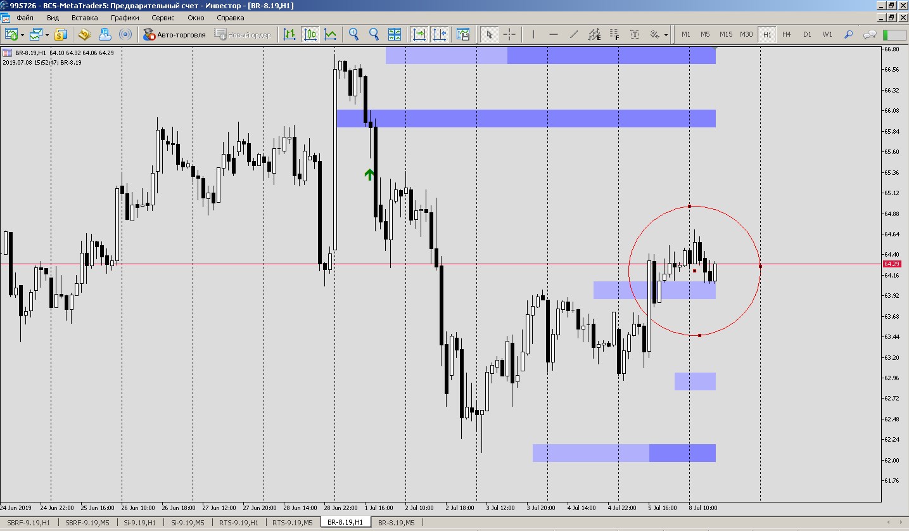909x531 pixels.
Task: Click the BR-8.19,H1 chart symbol icon
Action: pos(8,53)
